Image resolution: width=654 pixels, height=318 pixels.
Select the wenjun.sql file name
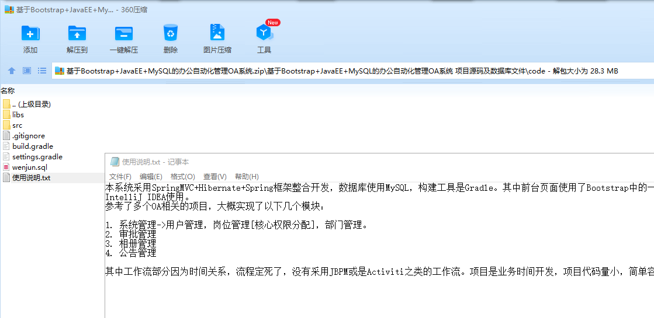pyautogui.click(x=30, y=167)
